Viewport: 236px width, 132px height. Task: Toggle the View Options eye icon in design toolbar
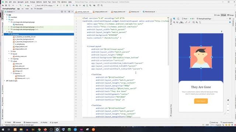174,22
